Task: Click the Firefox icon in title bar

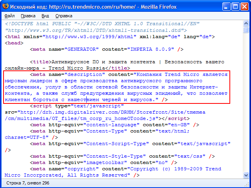Action: click(5, 6)
